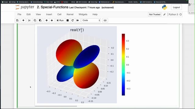Viewport: 195px width, 109px height.
Task: Open the YouTube bookmark
Action: point(65,2)
